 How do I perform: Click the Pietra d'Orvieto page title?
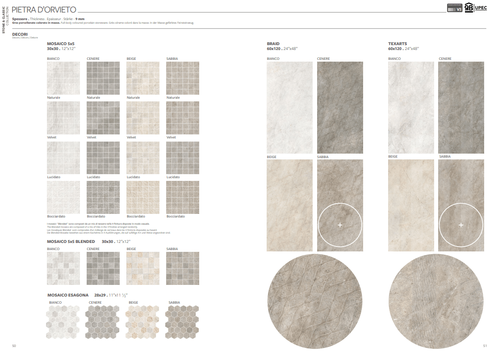click(44, 9)
